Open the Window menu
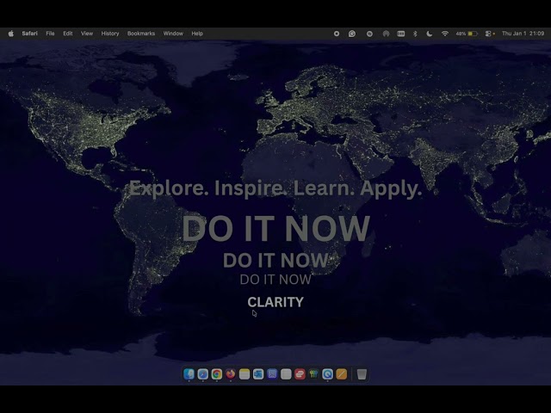 point(173,34)
